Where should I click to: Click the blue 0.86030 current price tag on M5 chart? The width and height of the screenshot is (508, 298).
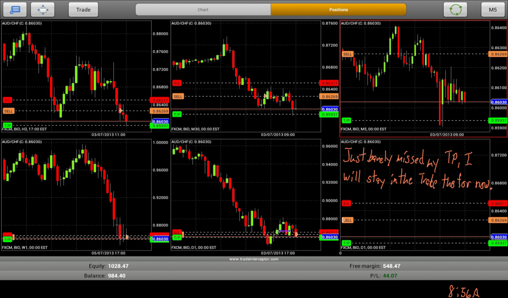pyautogui.click(x=498, y=102)
